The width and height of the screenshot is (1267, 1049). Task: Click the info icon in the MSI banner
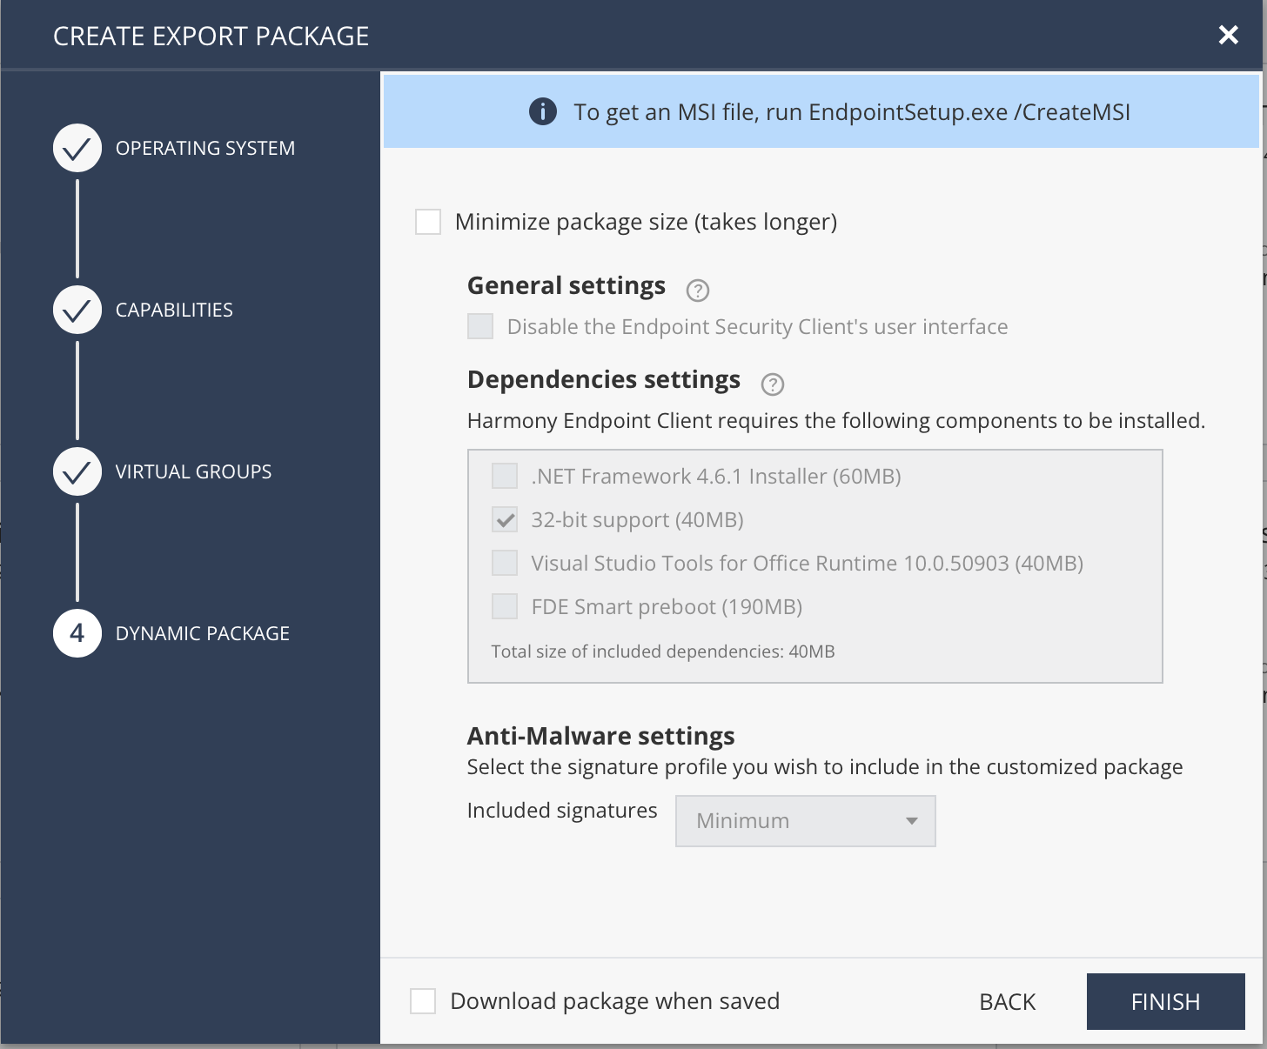pyautogui.click(x=543, y=112)
